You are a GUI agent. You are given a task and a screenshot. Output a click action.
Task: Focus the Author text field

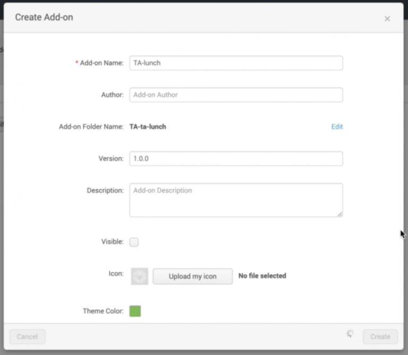point(236,95)
